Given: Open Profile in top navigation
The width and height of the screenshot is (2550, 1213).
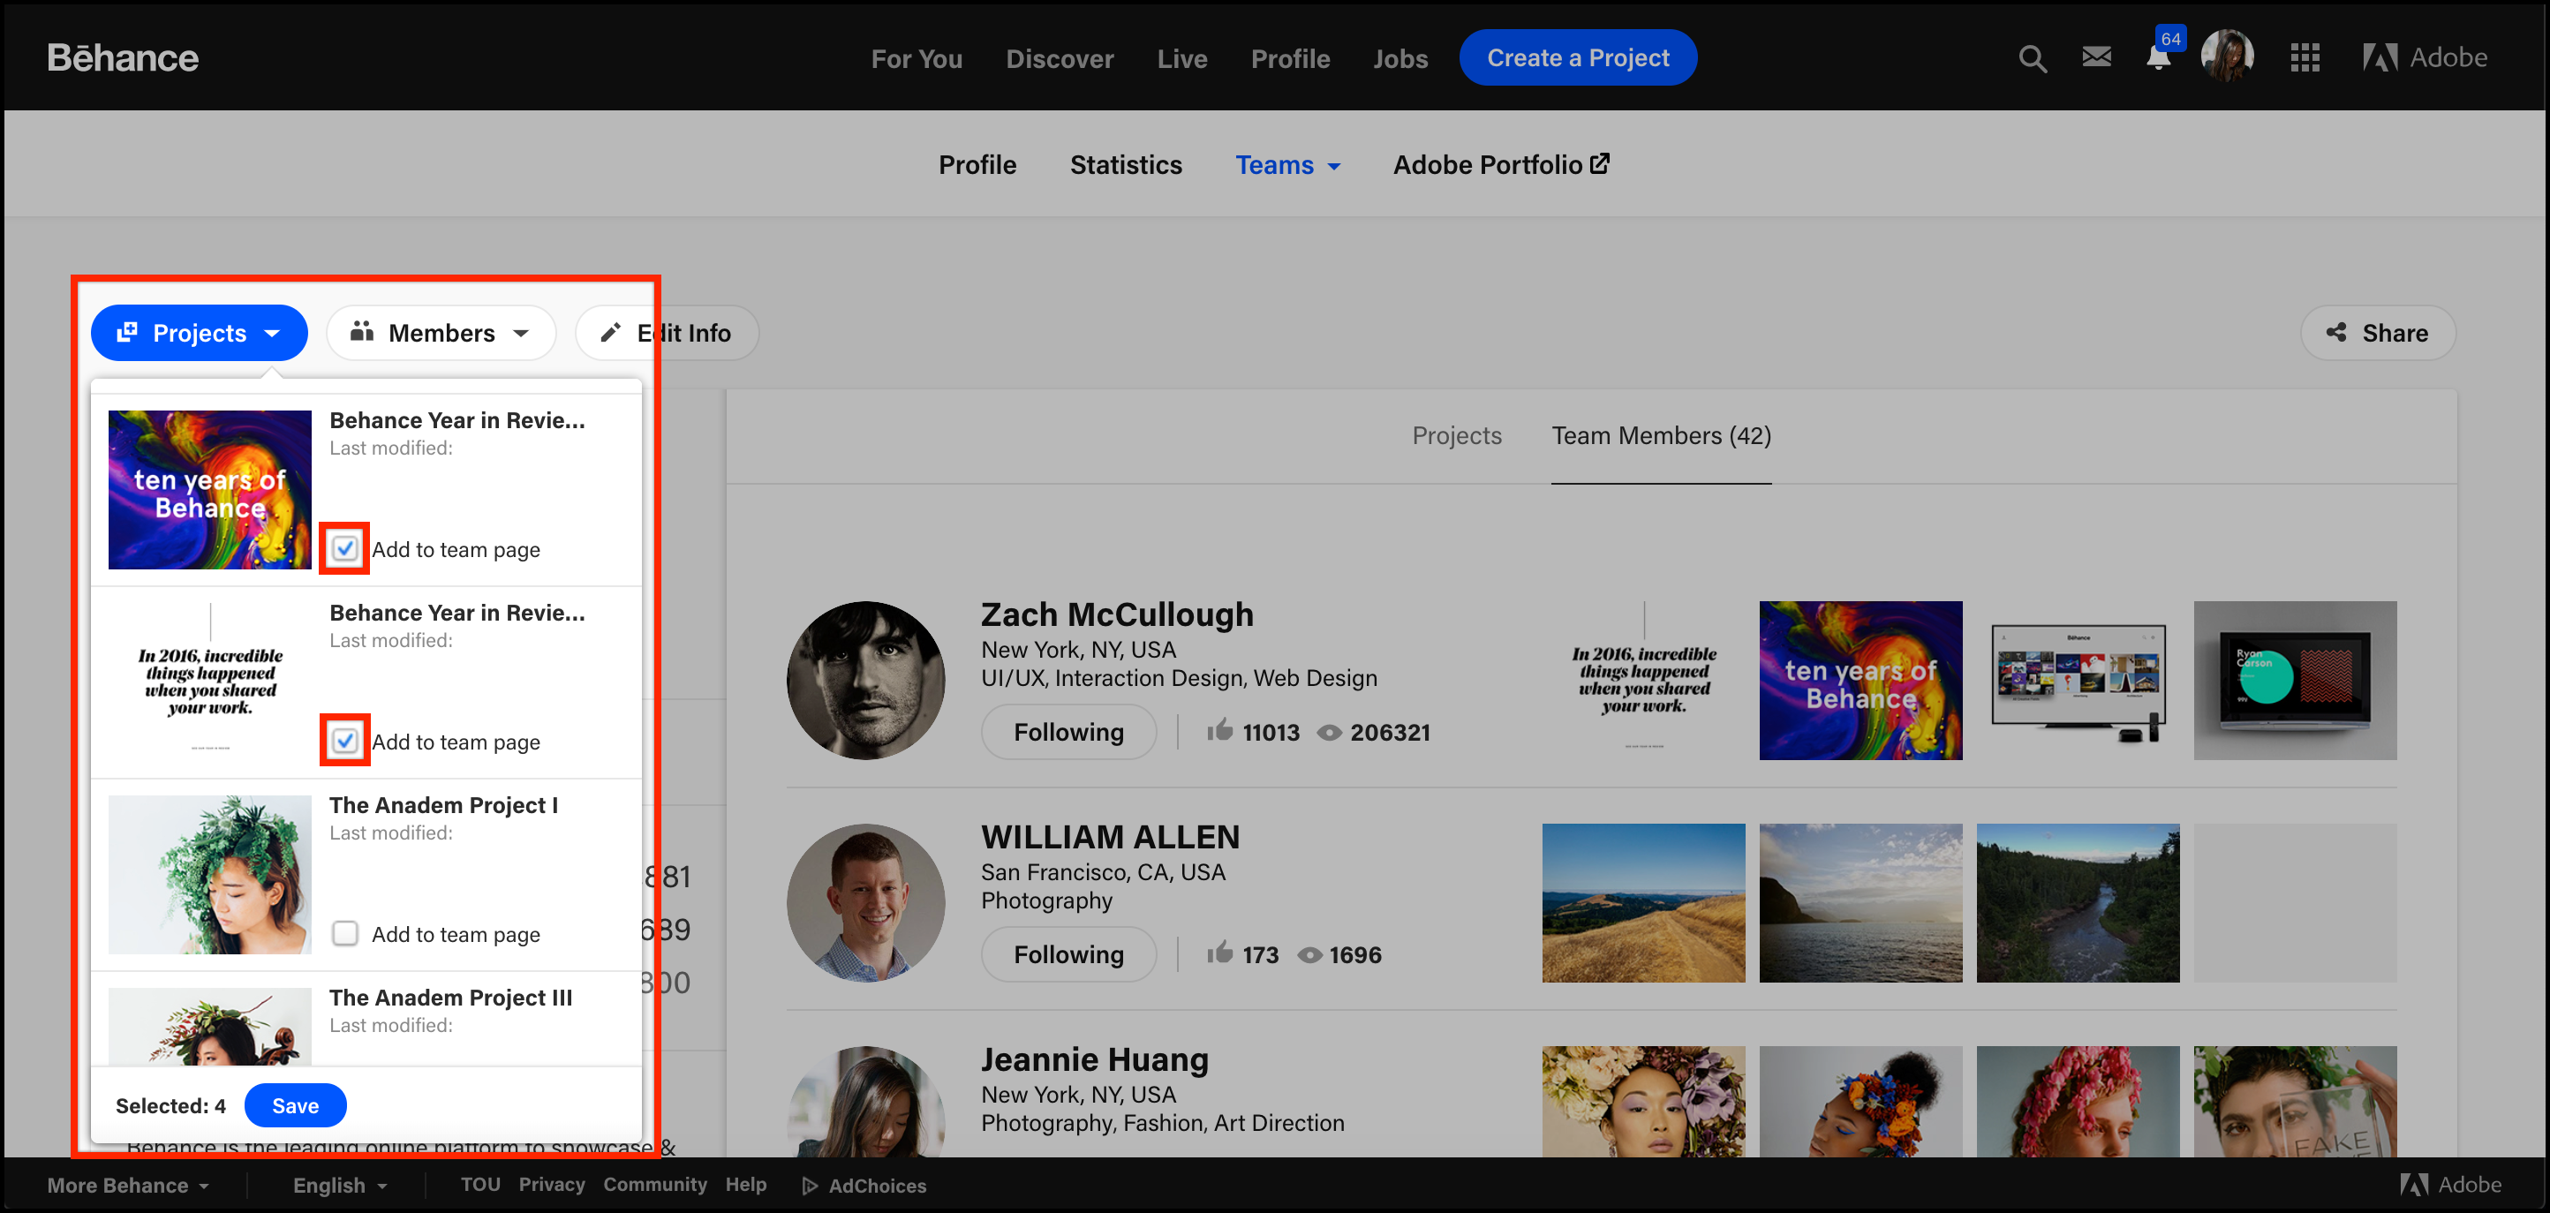Looking at the screenshot, I should (1290, 59).
